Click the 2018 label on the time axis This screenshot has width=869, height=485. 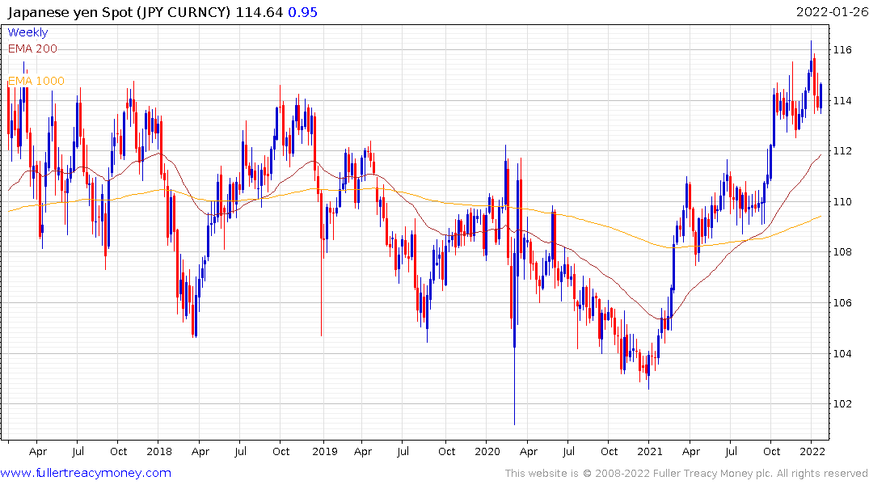[x=159, y=452]
